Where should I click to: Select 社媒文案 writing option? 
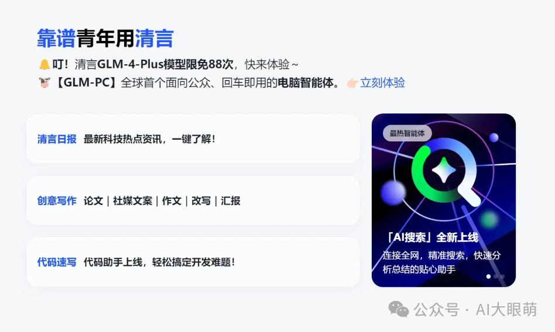[133, 201]
